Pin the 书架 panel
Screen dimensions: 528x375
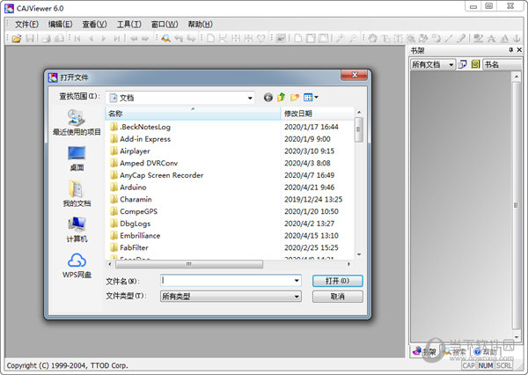pos(510,50)
